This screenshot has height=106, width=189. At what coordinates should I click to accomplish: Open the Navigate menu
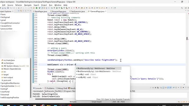point(28,5)
